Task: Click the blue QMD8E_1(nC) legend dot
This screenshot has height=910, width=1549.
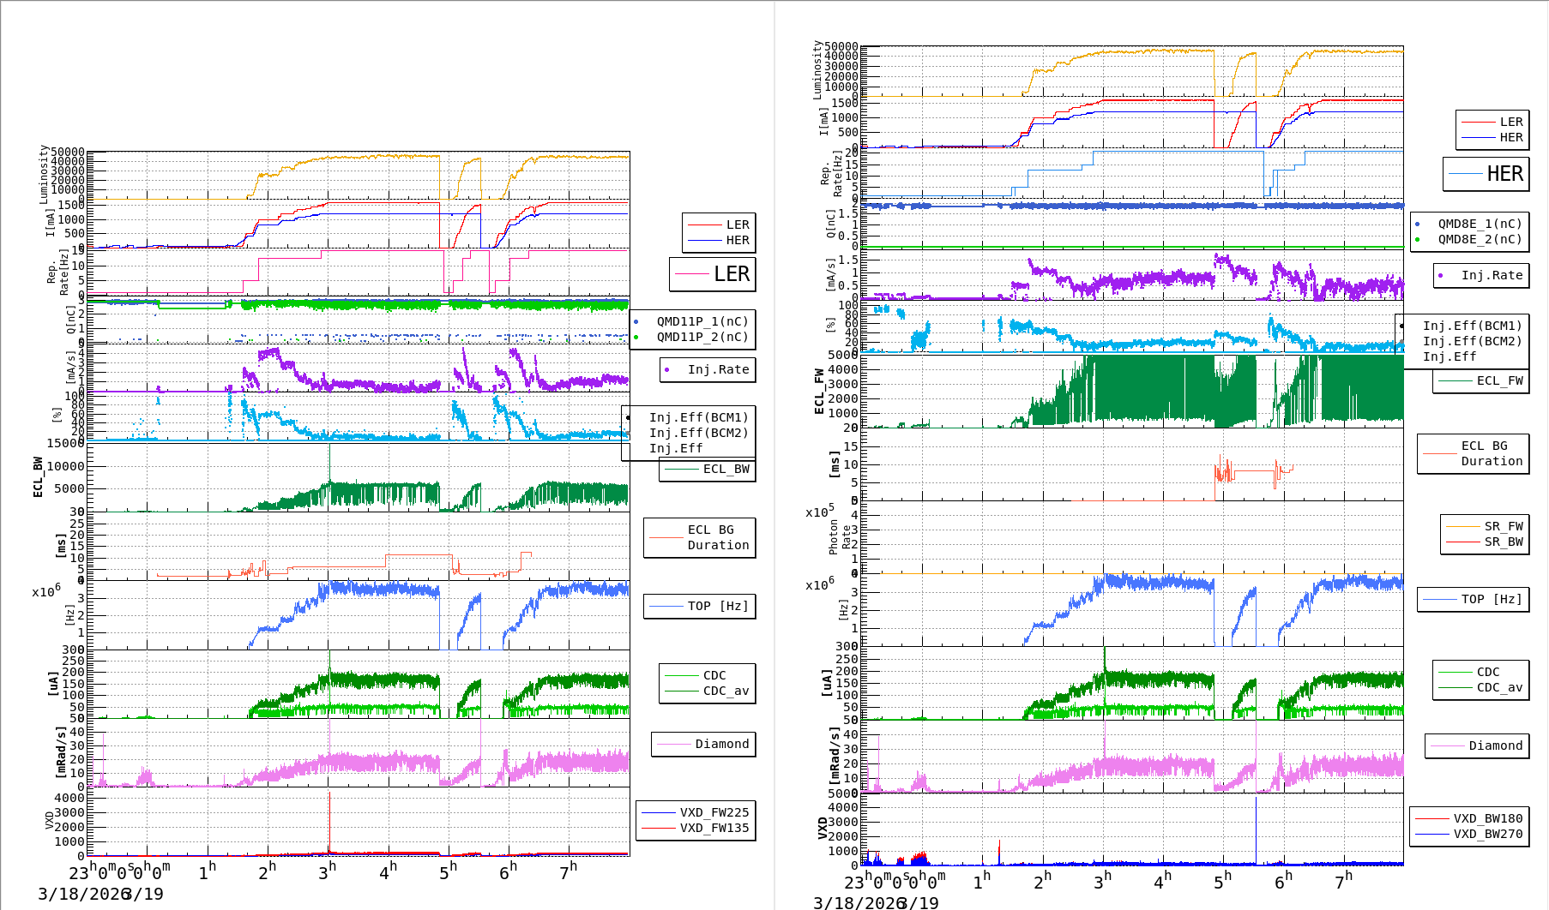Action: pos(1417,225)
